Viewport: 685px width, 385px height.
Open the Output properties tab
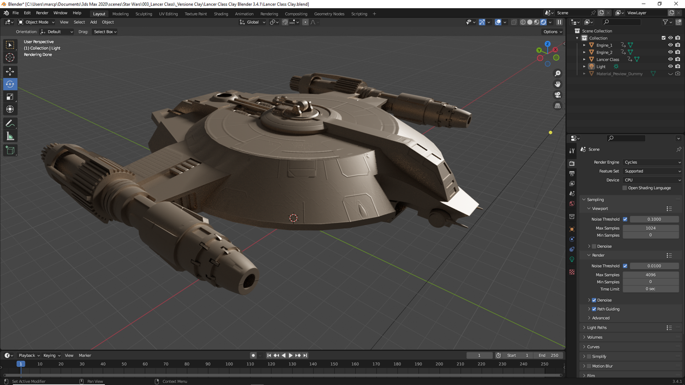572,173
